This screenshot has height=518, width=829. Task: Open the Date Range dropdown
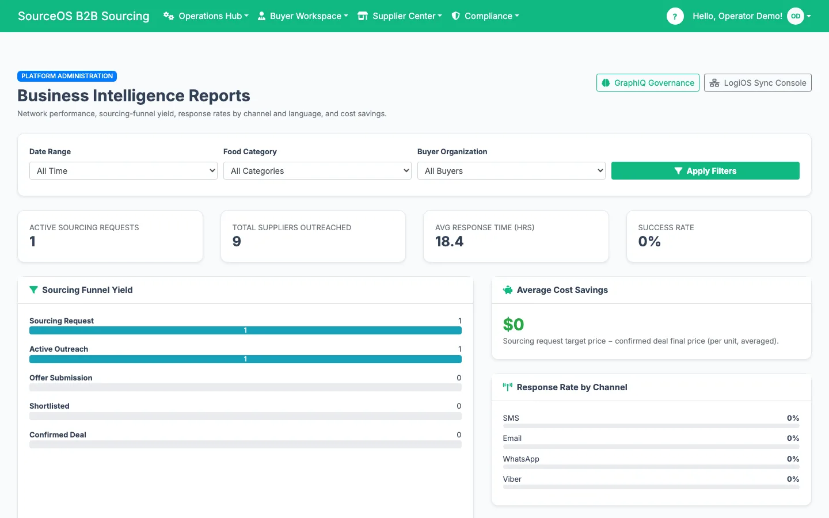(x=123, y=171)
